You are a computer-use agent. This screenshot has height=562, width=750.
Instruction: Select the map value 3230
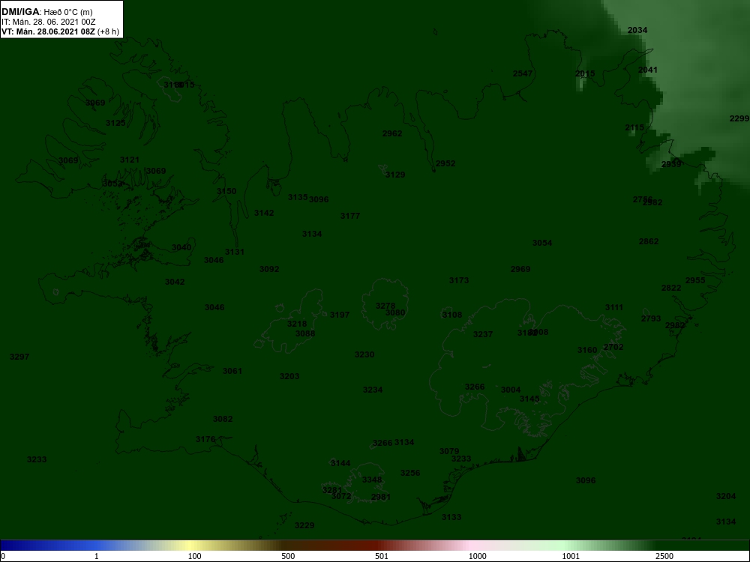point(364,354)
